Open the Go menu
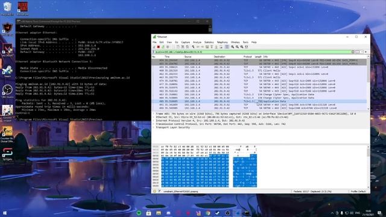The image size is (386, 217). [x=177, y=42]
